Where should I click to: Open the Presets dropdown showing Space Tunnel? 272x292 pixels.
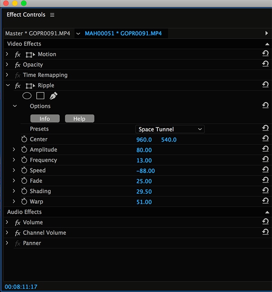click(x=170, y=129)
